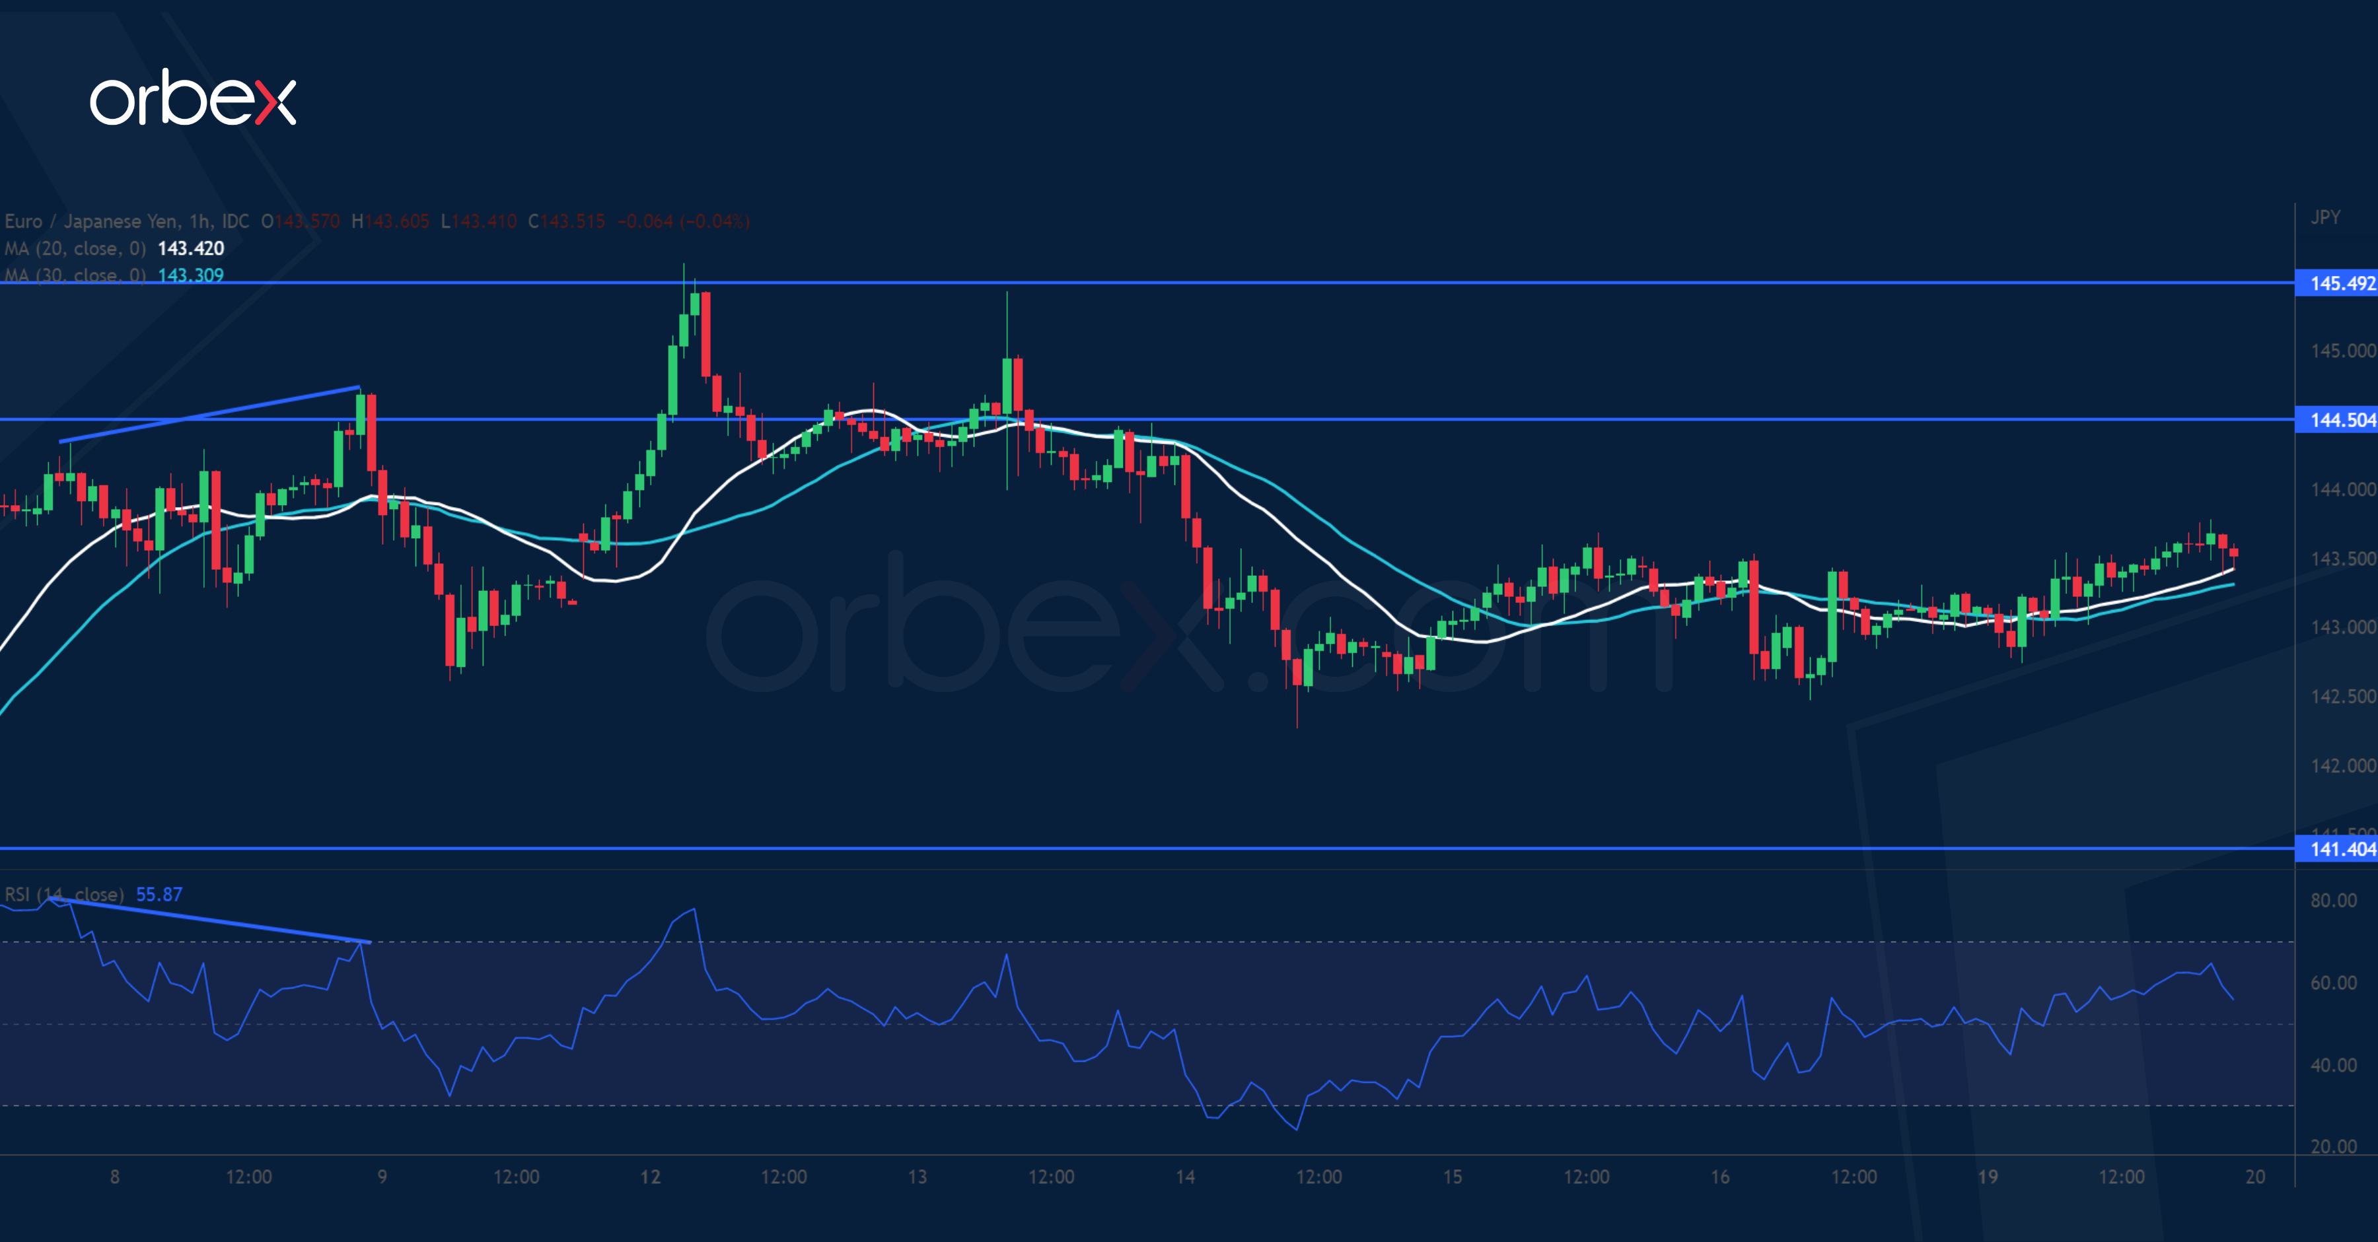Viewport: 2378px width, 1242px height.
Task: Click the 80.00 RSI scale label
Action: click(x=2333, y=901)
